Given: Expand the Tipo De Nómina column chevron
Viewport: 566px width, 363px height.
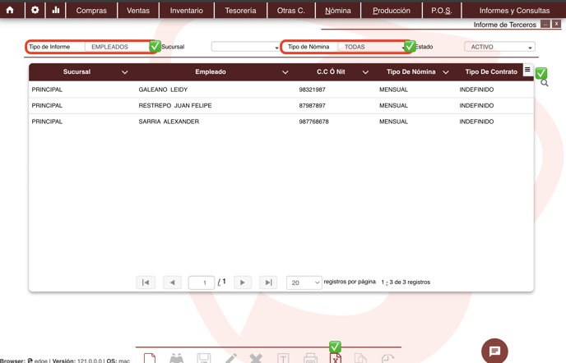Looking at the screenshot, I should click(x=446, y=72).
